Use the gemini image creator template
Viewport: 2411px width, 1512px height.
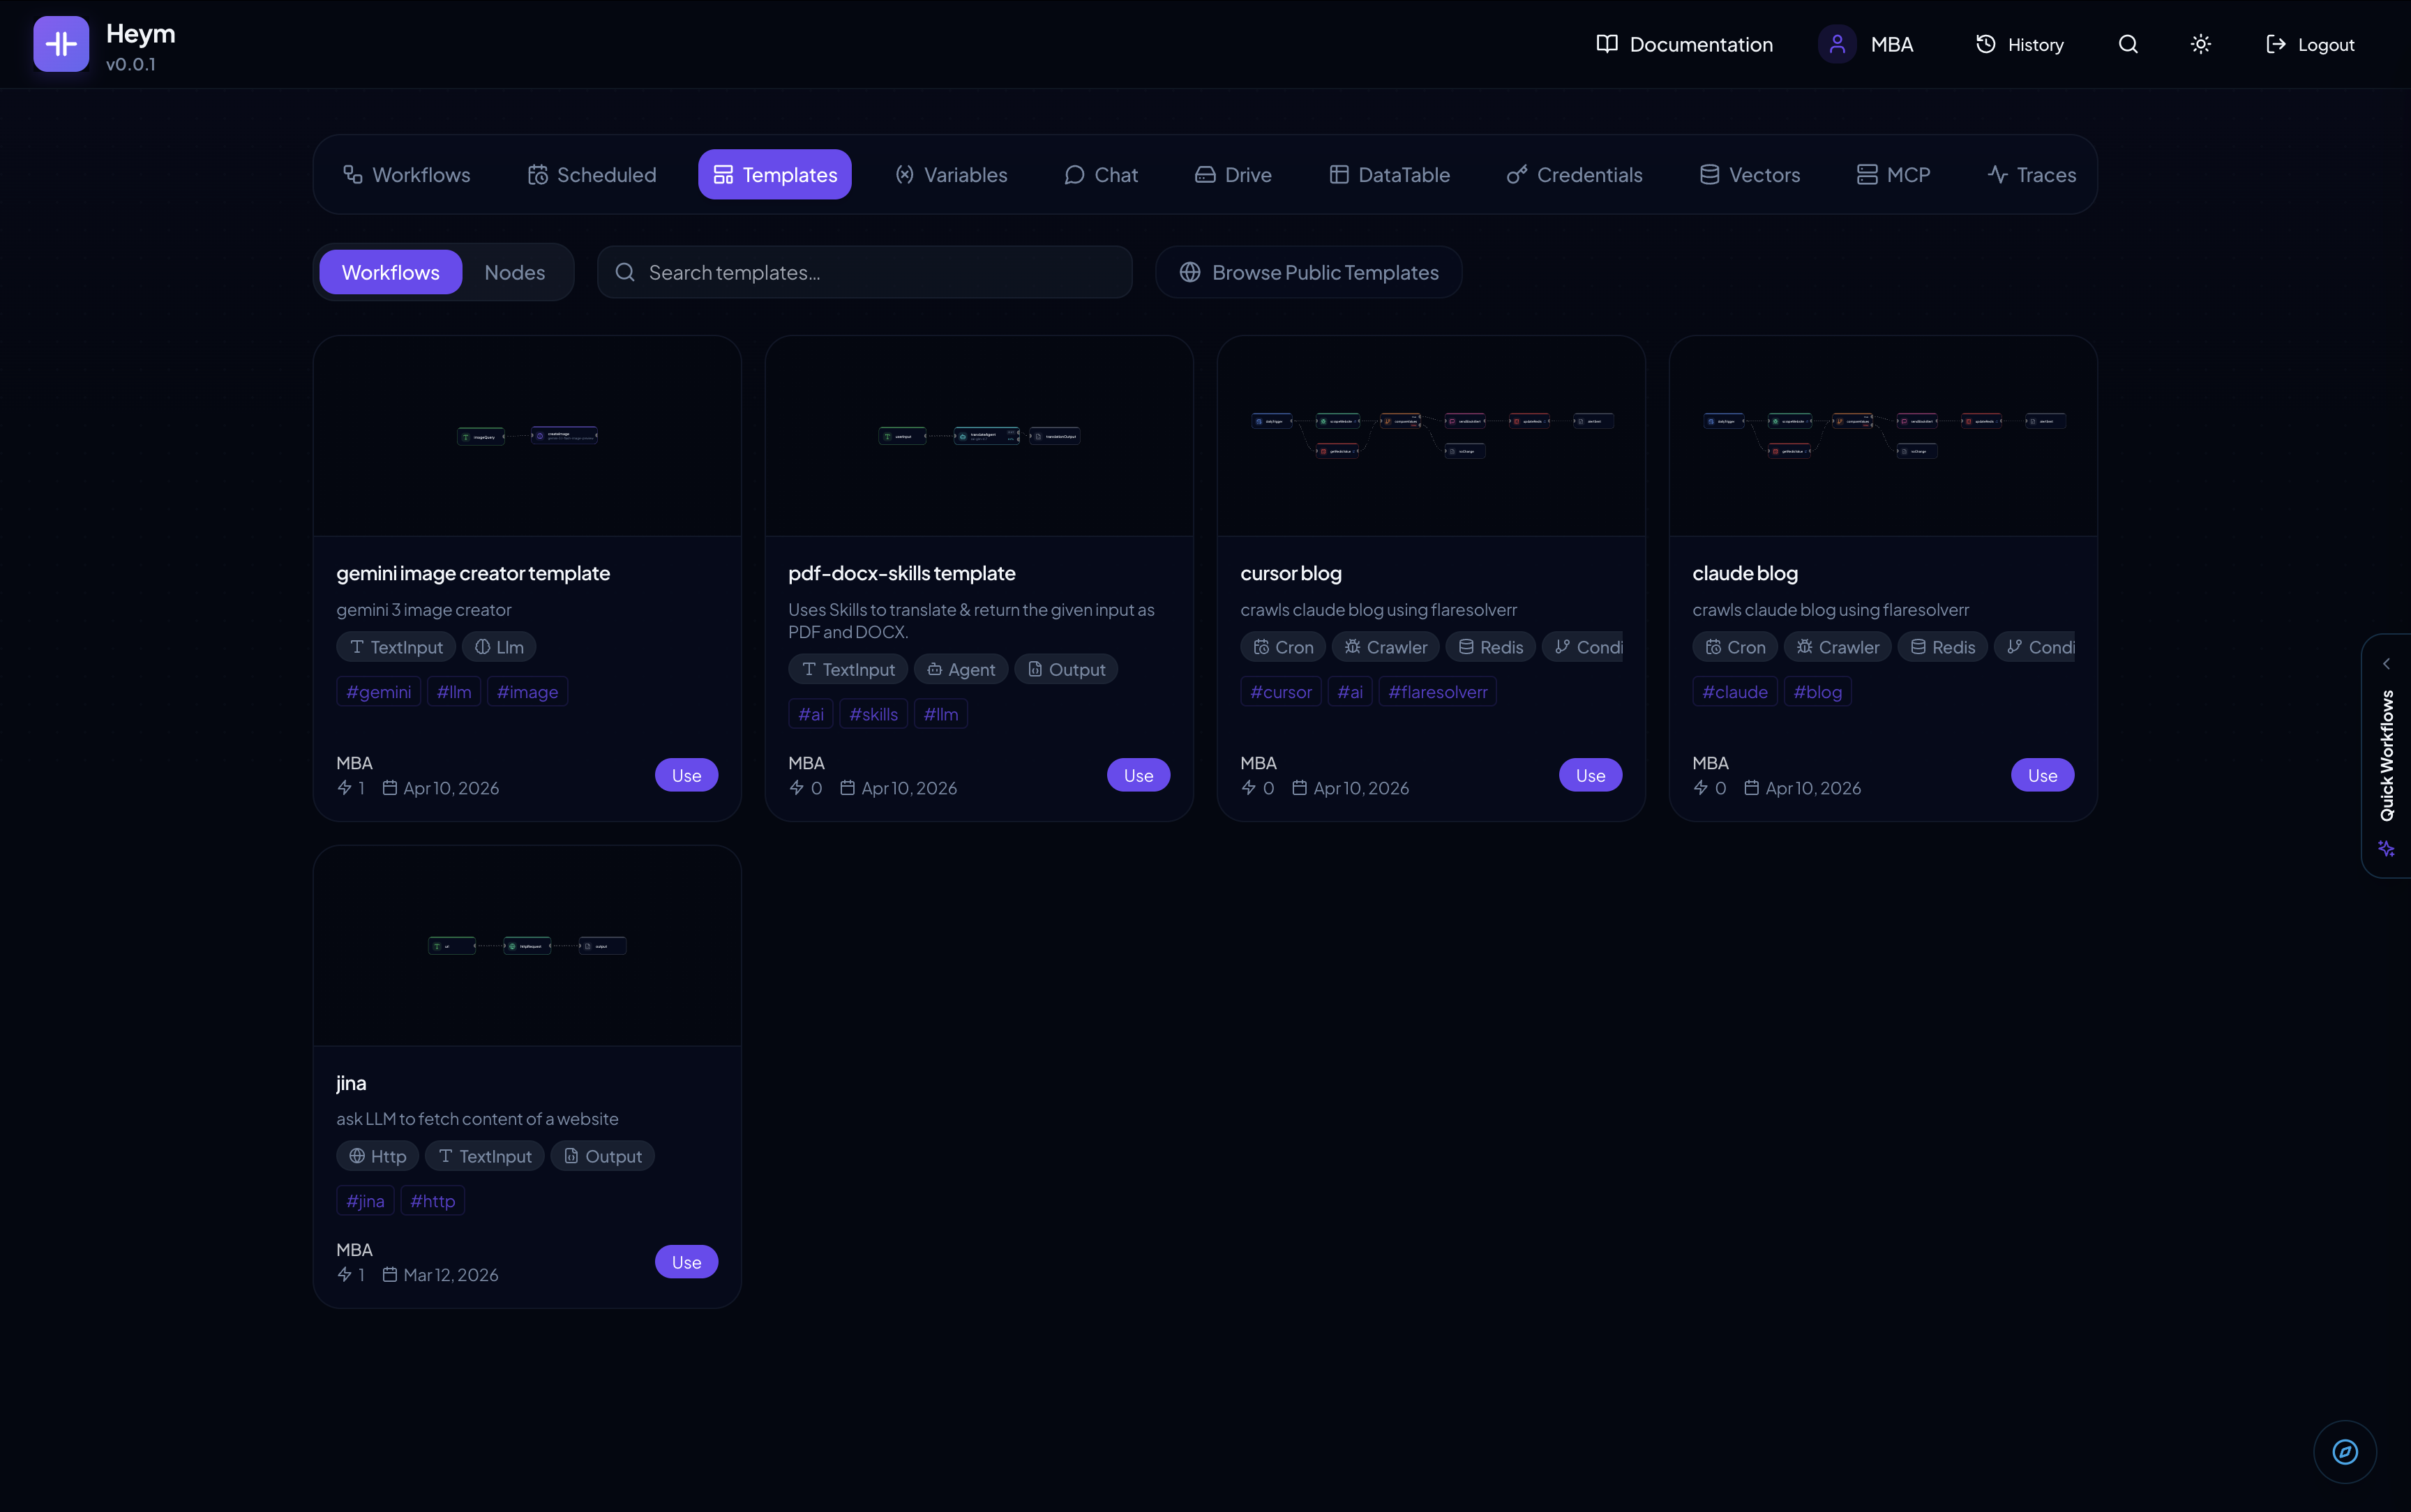tap(686, 774)
